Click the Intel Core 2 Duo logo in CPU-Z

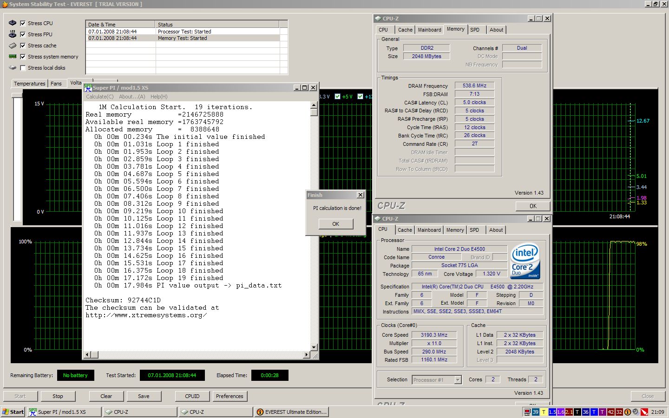coord(525,261)
